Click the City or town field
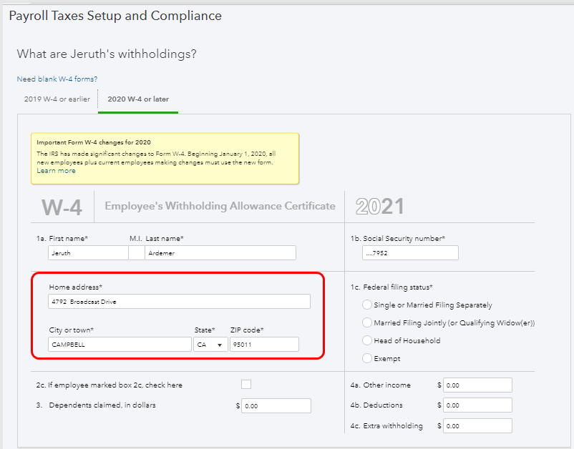 tap(120, 345)
